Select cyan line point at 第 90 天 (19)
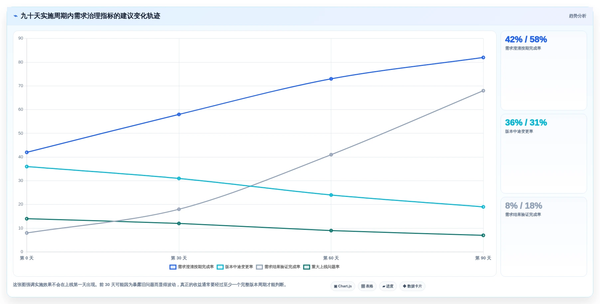The height and width of the screenshot is (304, 600). 483,207
